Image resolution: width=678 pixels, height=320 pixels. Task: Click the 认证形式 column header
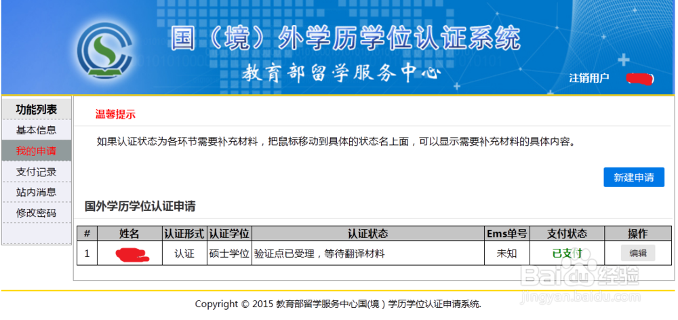(184, 233)
